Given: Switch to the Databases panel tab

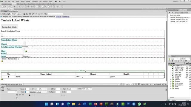Looking at the screenshot, I should [171, 10].
